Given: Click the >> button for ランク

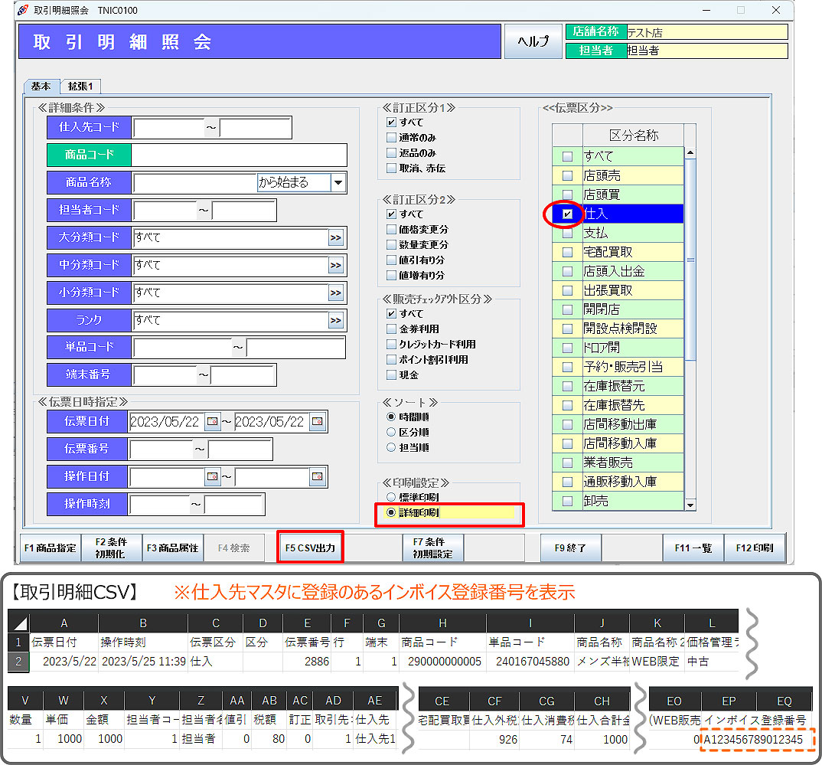Looking at the screenshot, I should tap(335, 320).
